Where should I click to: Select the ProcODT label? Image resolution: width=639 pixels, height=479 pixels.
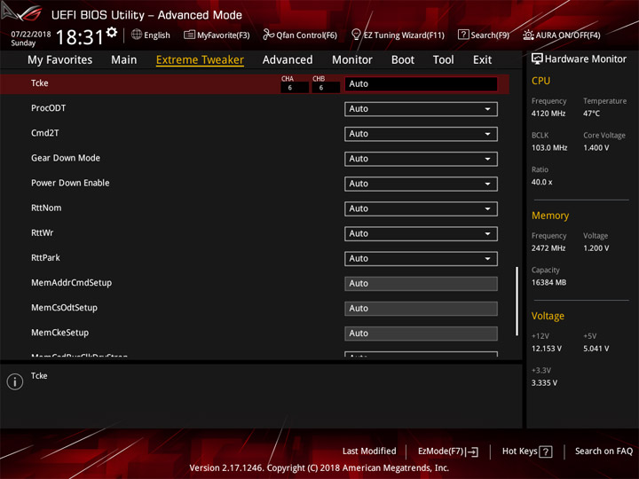(x=48, y=108)
